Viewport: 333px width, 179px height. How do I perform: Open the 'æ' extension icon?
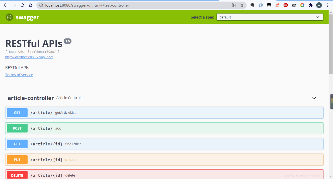(294, 5)
